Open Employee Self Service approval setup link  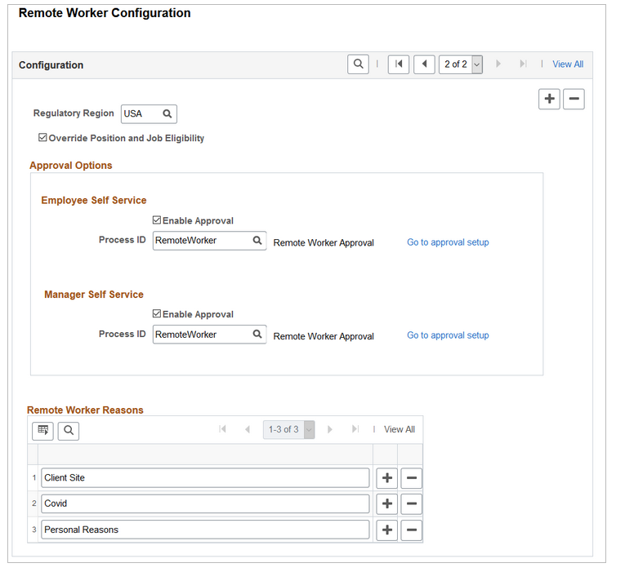[448, 242]
